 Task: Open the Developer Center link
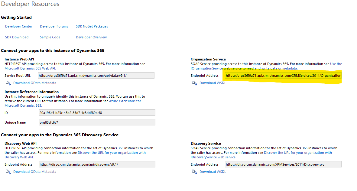tap(18, 26)
